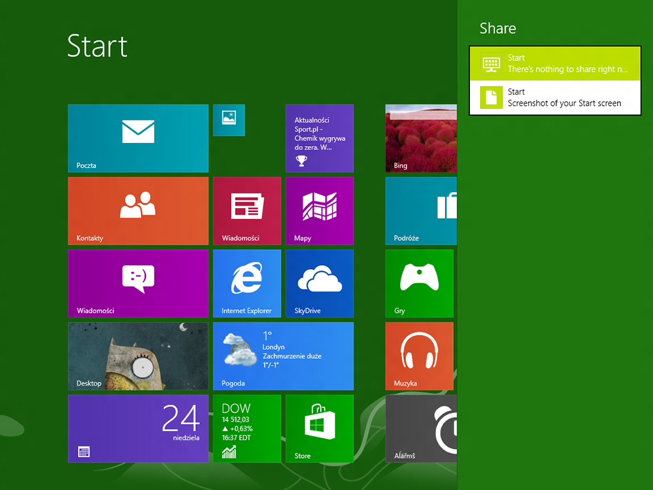
Task: Click the small photos tile
Action: pos(229,120)
